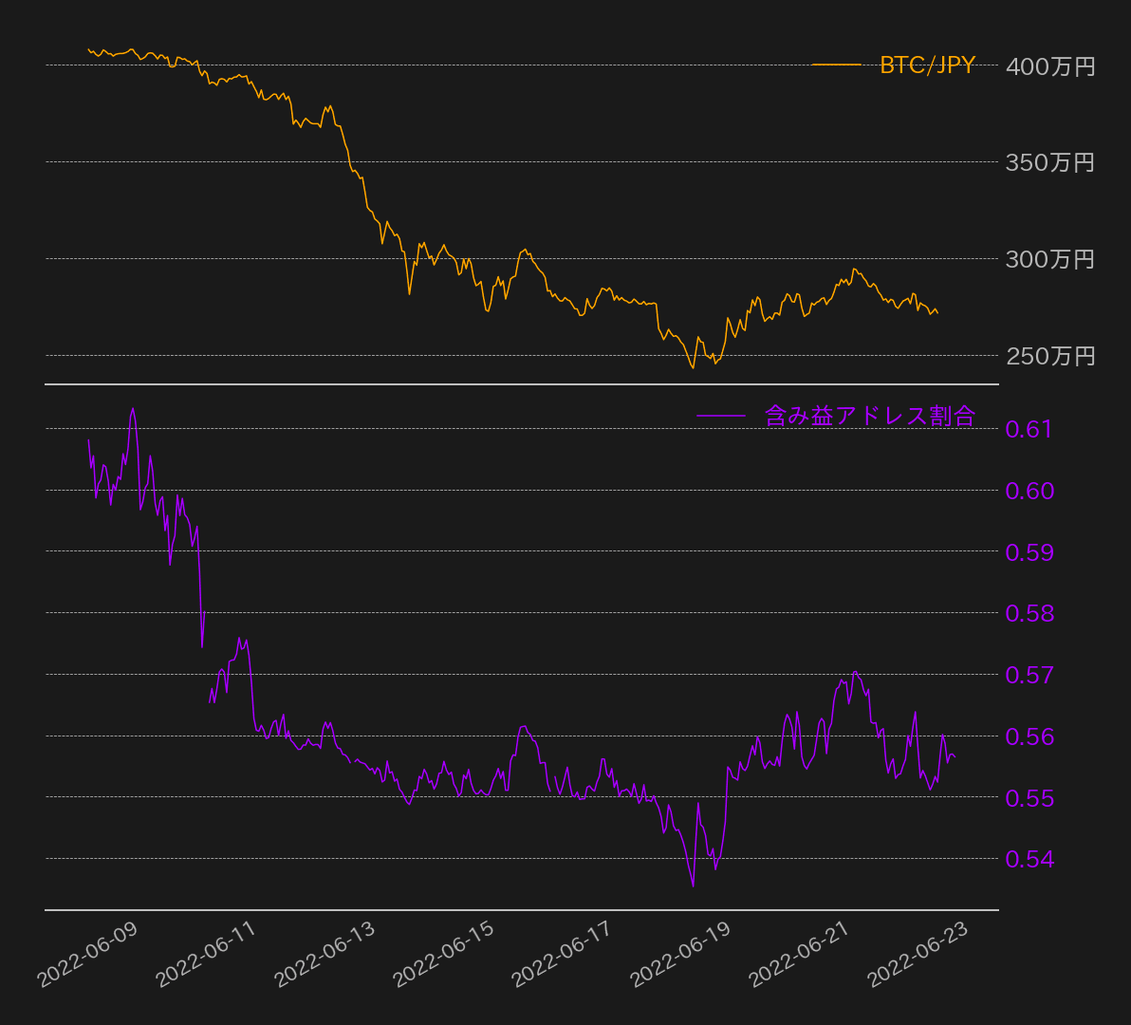Click the orange BTC/JPY legend line swatch
Screen dimensions: 1131x1025
[836, 65]
